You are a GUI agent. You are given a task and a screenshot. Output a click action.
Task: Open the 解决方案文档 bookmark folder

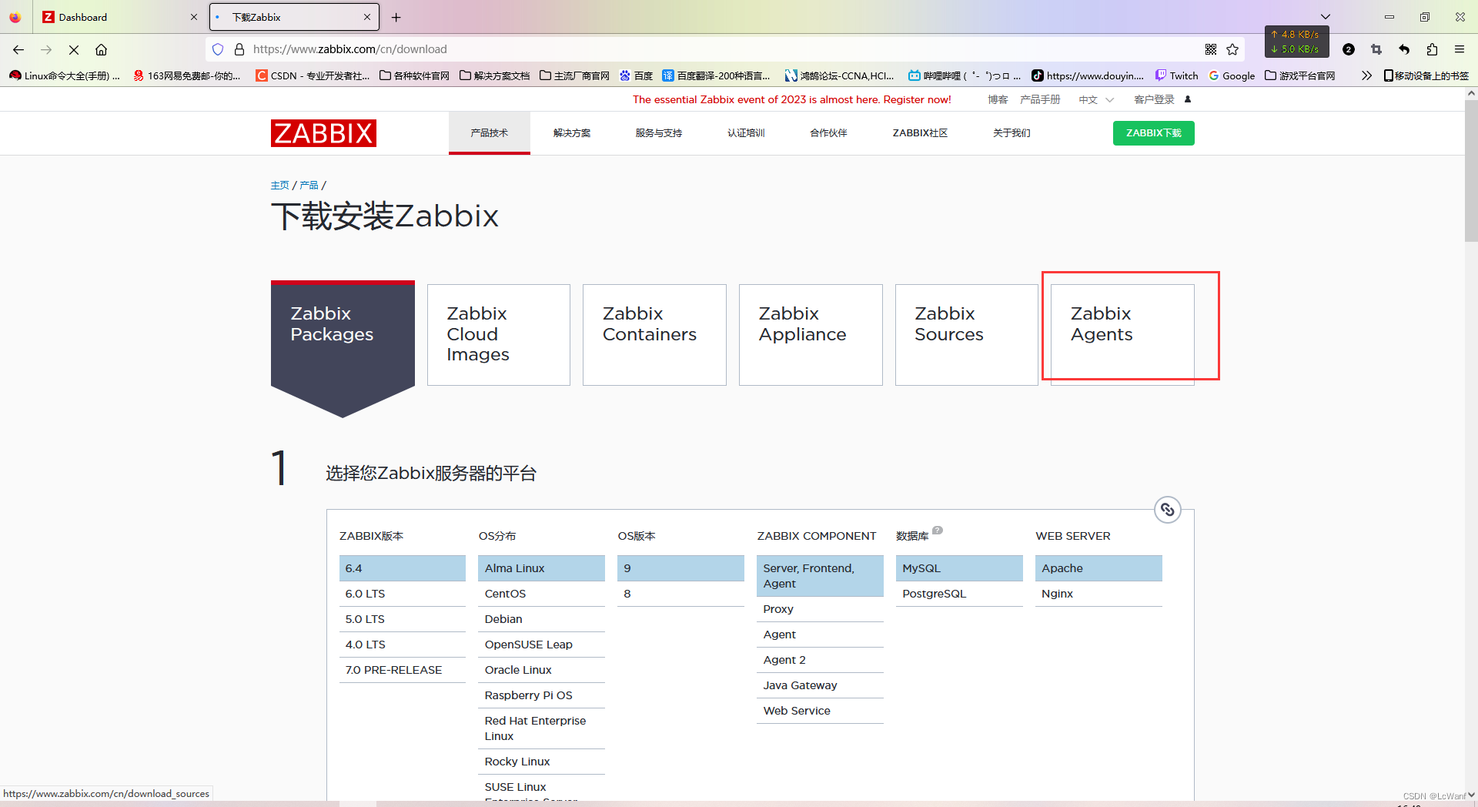point(495,75)
